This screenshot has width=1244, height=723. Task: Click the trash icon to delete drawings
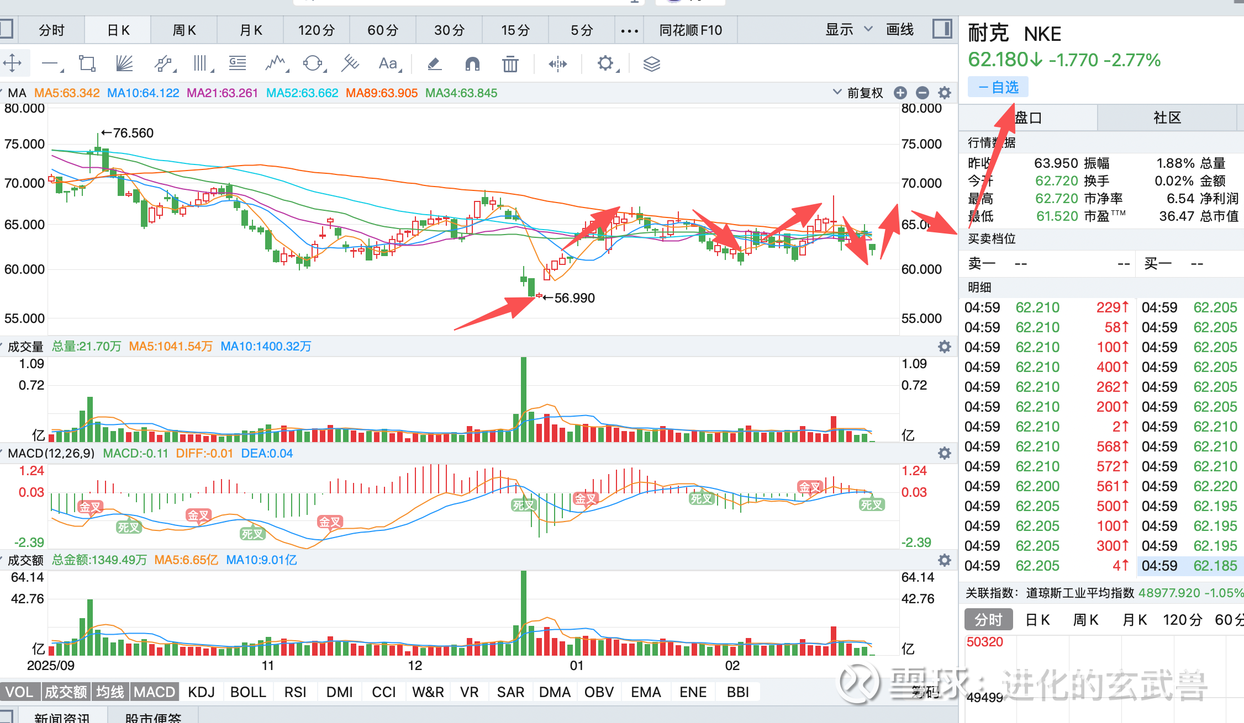click(510, 63)
